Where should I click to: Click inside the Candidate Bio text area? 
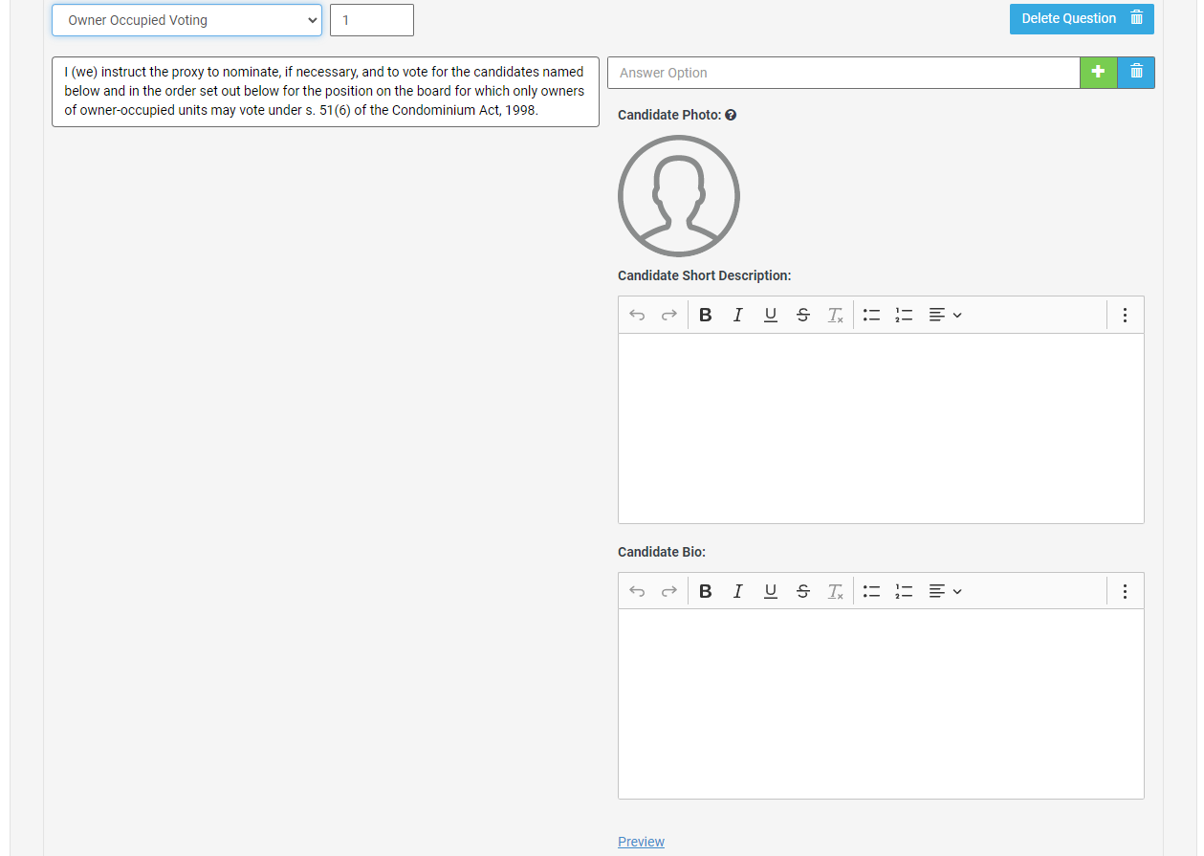tap(881, 704)
